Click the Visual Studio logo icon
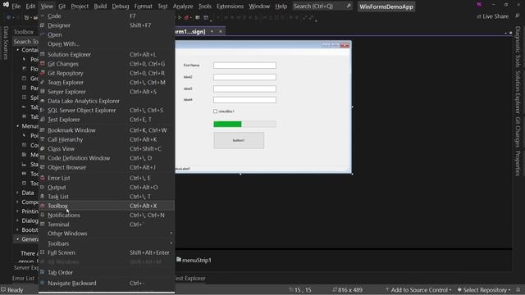The image size is (525, 295). point(6,5)
